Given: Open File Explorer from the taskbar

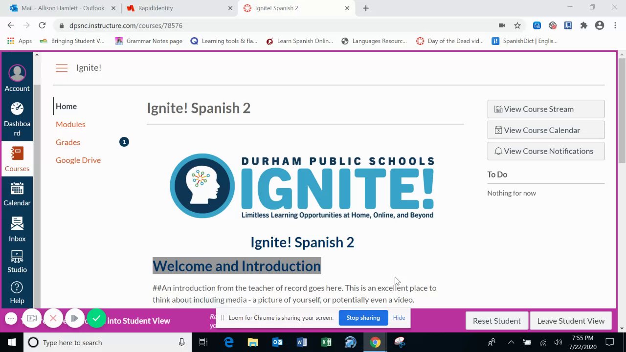Looking at the screenshot, I should [x=253, y=342].
